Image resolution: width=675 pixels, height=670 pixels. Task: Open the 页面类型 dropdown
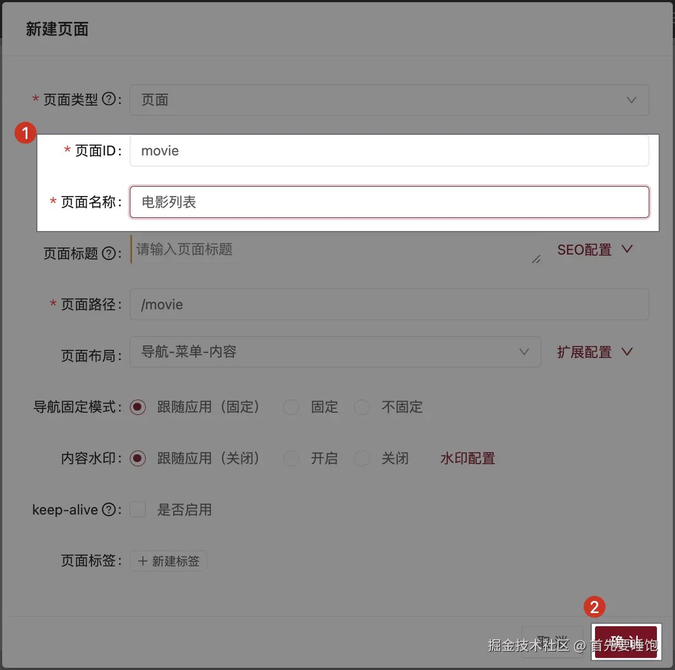coord(389,100)
